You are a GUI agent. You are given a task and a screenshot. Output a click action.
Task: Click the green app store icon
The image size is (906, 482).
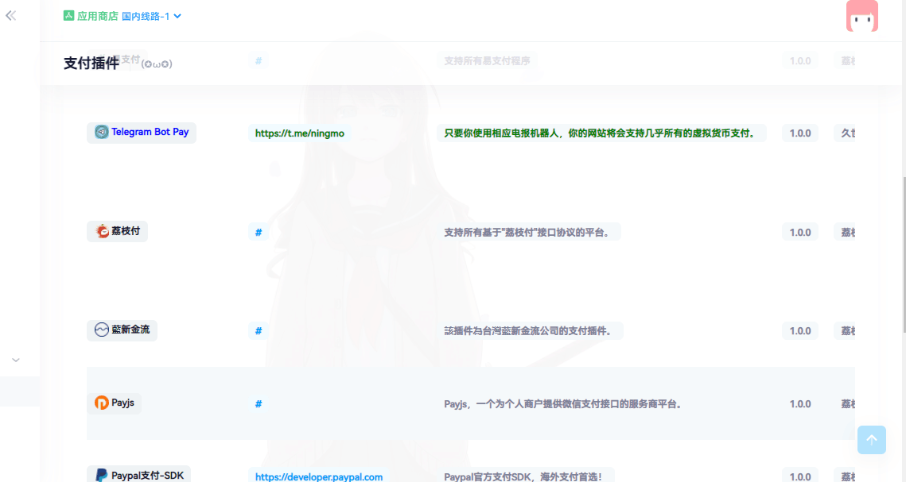[68, 16]
